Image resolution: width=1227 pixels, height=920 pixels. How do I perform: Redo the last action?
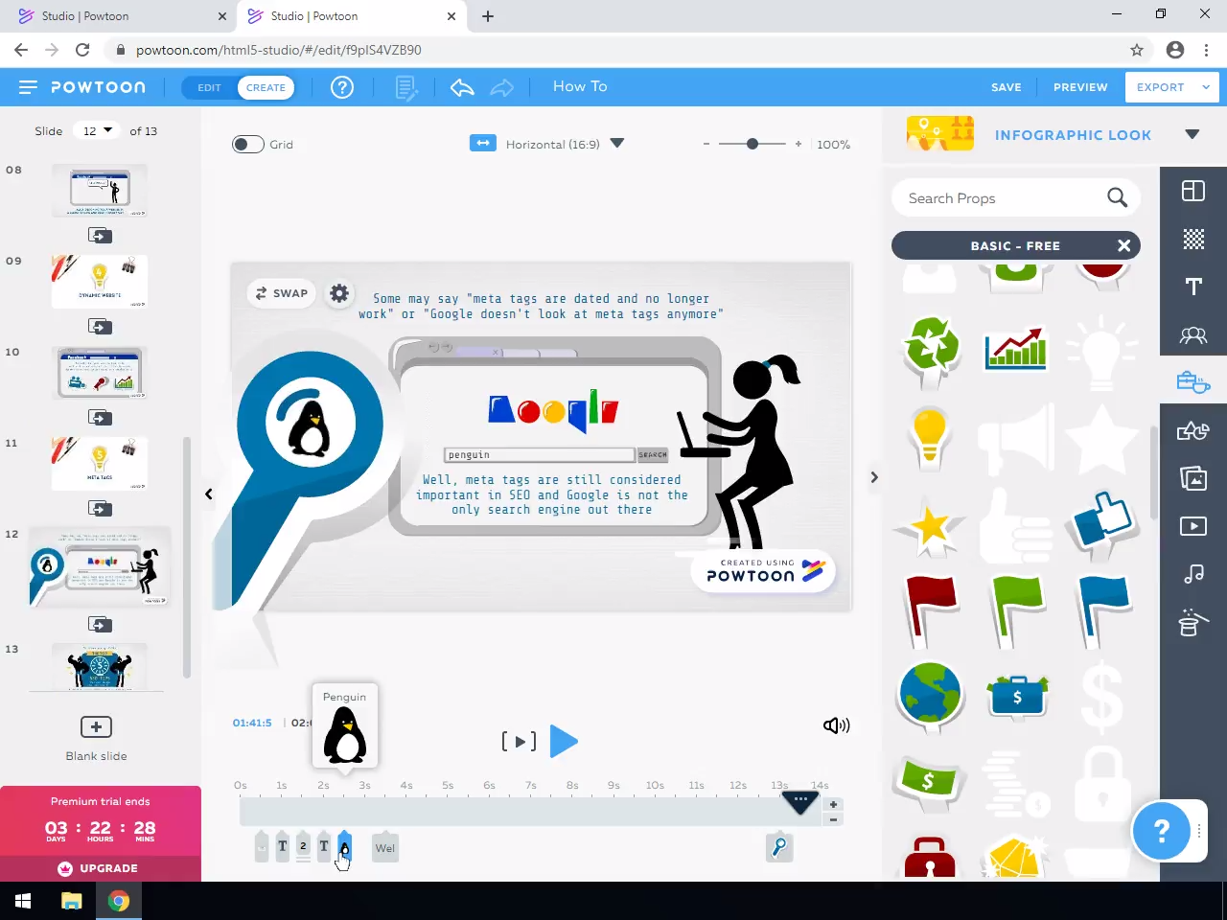pos(502,87)
